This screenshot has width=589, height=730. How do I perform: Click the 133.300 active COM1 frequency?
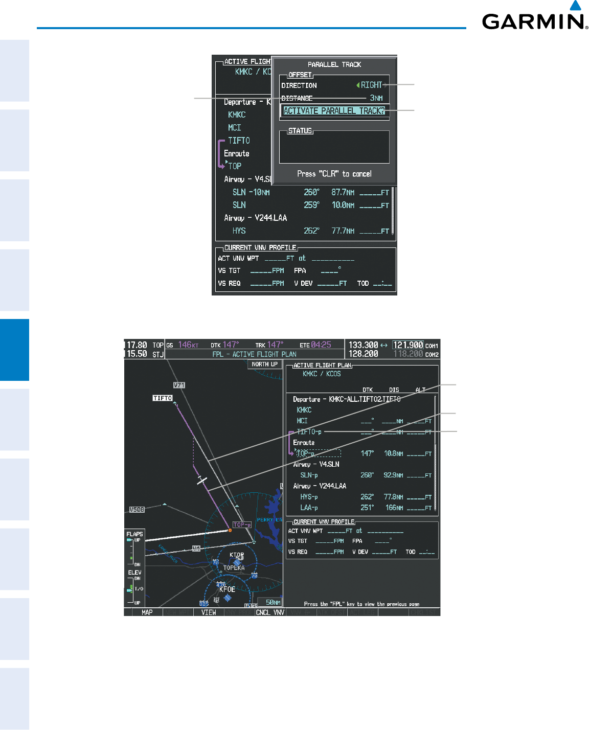(363, 345)
